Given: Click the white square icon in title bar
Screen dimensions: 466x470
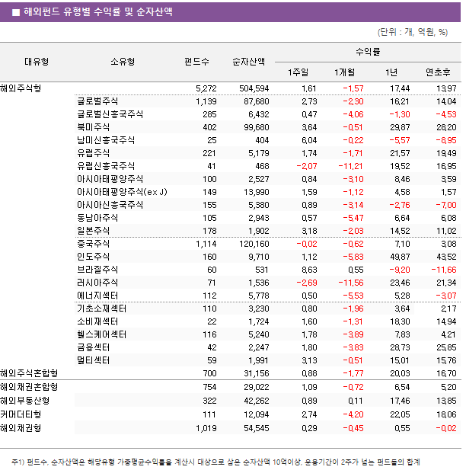Looking at the screenshot, I should pos(16,12).
